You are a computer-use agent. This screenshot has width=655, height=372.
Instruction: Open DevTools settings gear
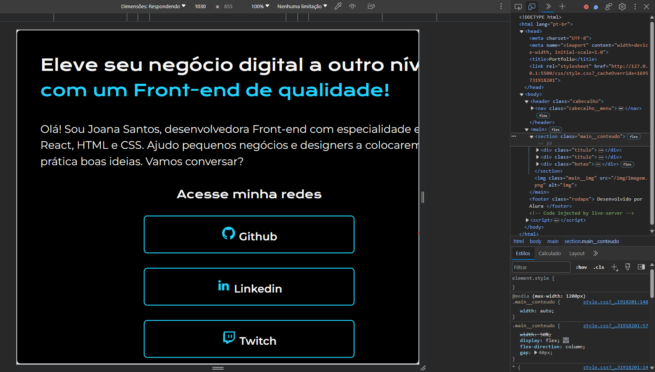(x=622, y=6)
